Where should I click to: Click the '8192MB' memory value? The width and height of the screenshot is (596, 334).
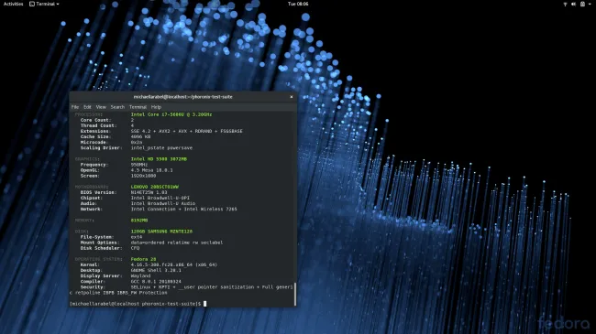pos(139,221)
